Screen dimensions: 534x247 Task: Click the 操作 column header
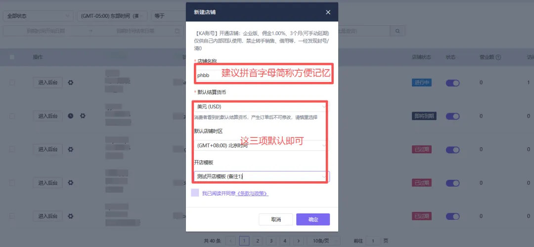click(38, 57)
